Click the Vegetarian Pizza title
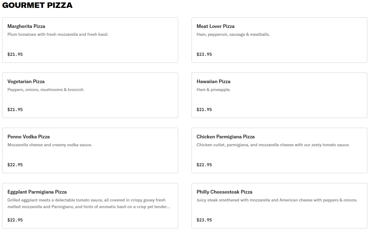This screenshot has width=377, height=233. [x=26, y=82]
